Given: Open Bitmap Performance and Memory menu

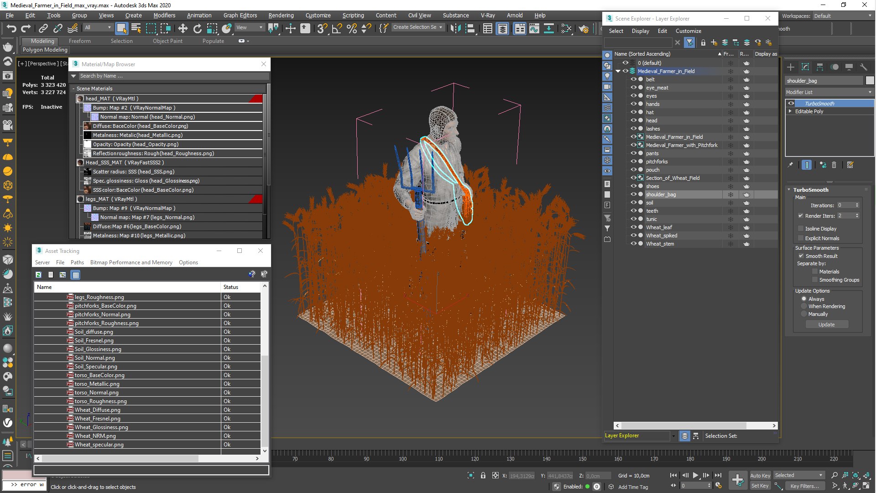Looking at the screenshot, I should (x=131, y=262).
